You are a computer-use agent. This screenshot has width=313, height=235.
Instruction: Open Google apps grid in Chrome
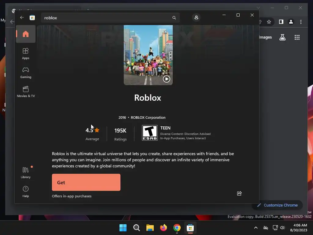coord(297,37)
